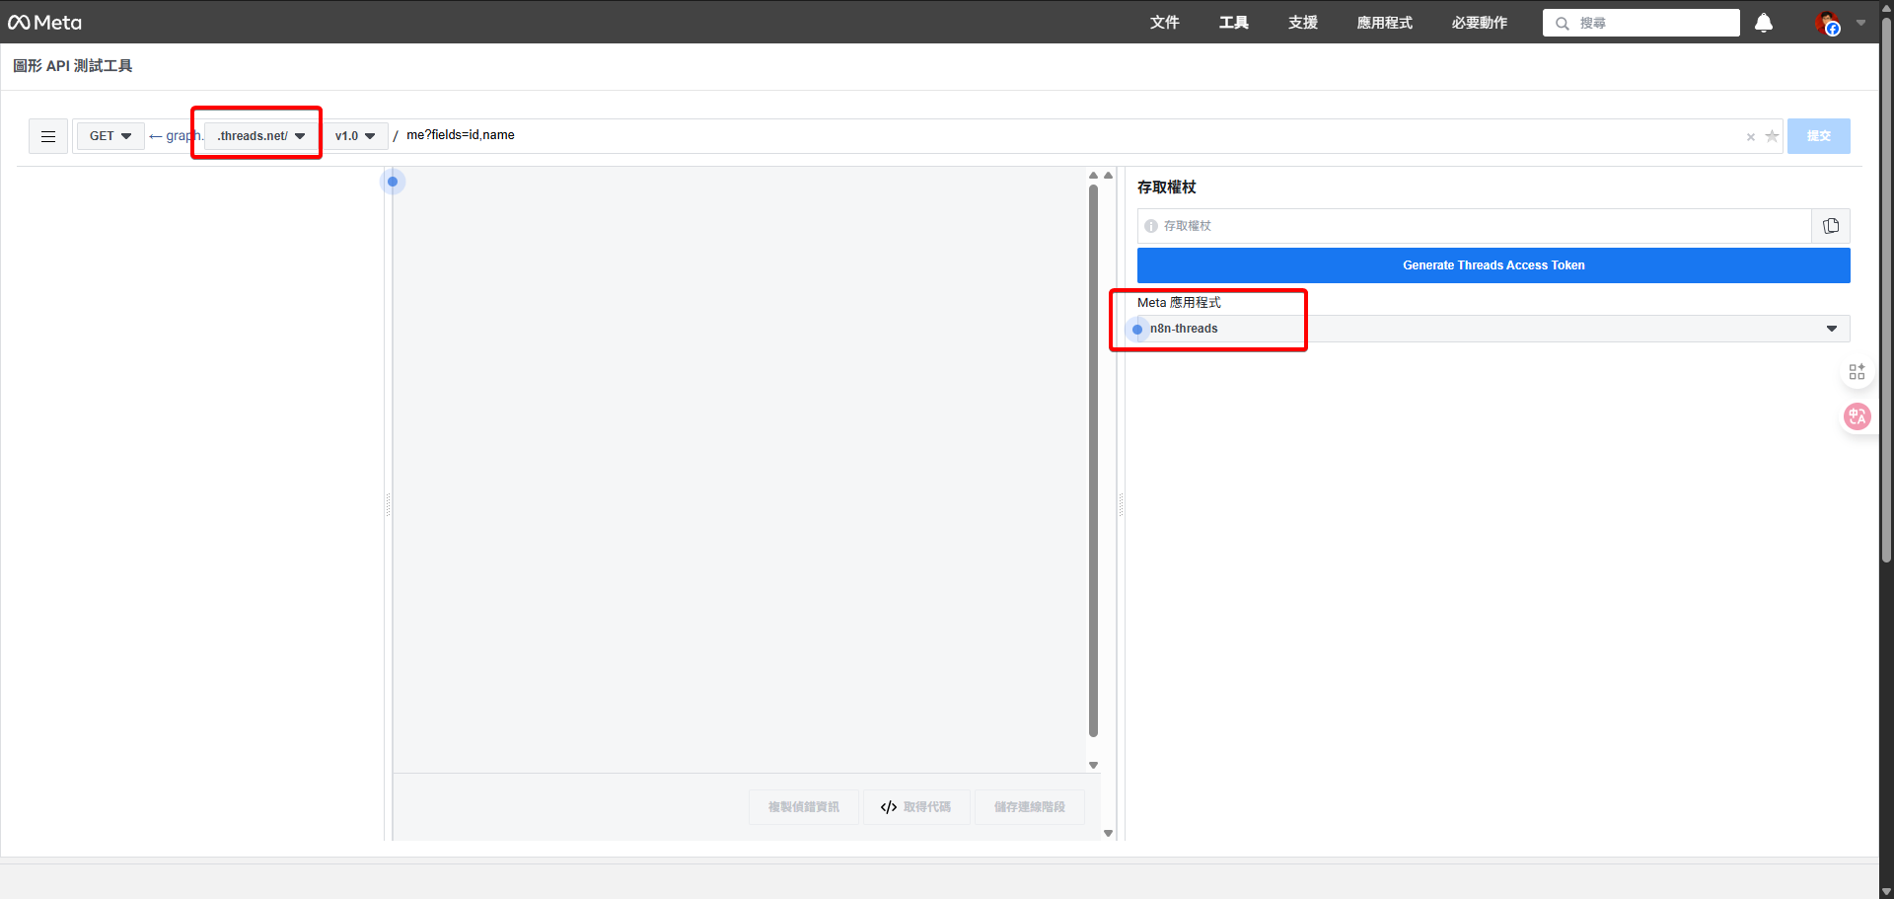Click the × icon to clear the query
Image resolution: width=1894 pixels, height=899 pixels.
(x=1751, y=137)
